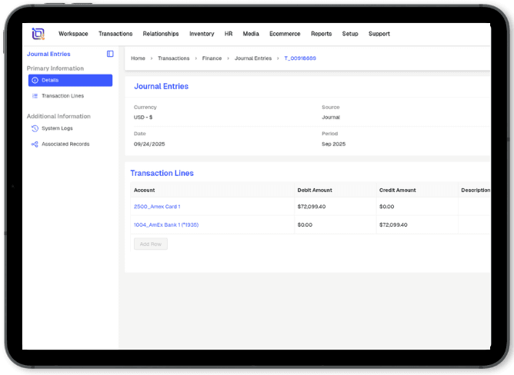
Task: Collapse the sidebar panel icon
Action: 110,54
